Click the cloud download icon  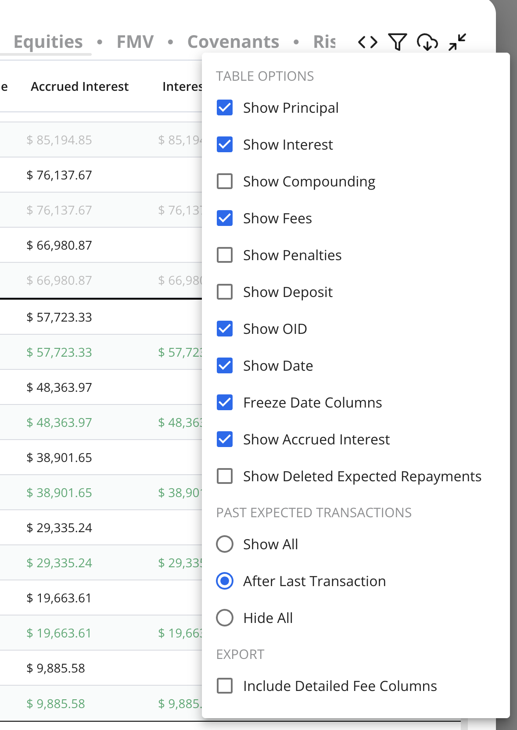[427, 42]
